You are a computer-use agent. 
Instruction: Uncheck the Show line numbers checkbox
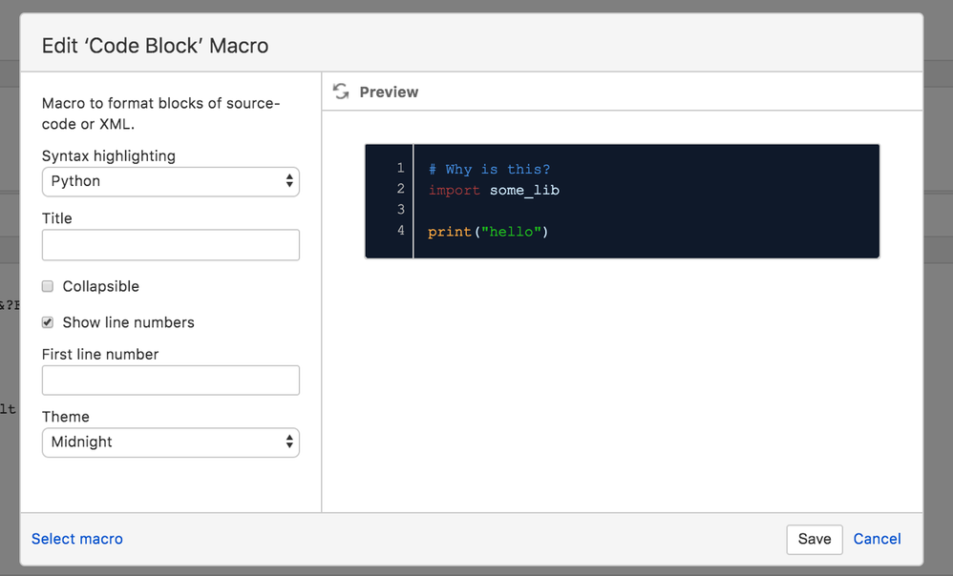[47, 322]
